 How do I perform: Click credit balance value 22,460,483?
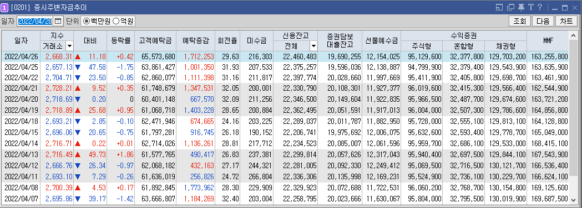pyautogui.click(x=300, y=56)
